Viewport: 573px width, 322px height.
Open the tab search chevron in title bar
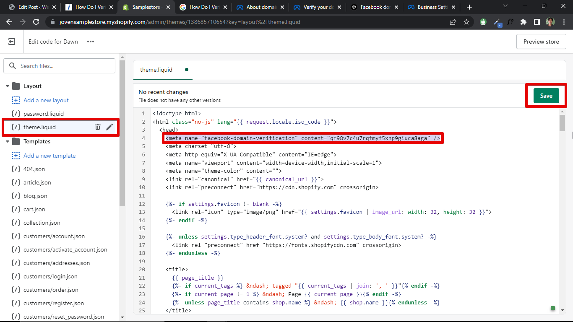point(505,6)
